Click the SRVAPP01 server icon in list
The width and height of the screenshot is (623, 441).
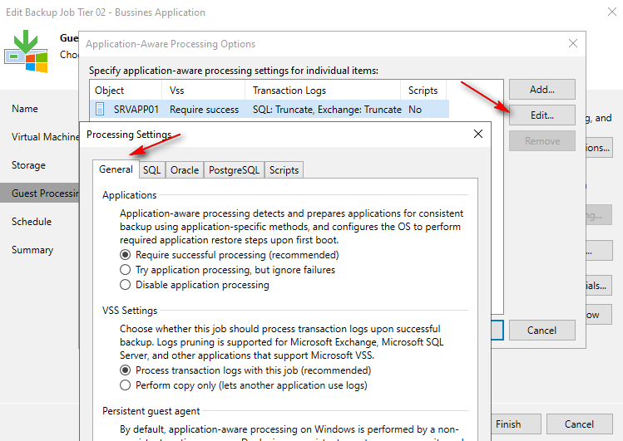pyautogui.click(x=100, y=109)
